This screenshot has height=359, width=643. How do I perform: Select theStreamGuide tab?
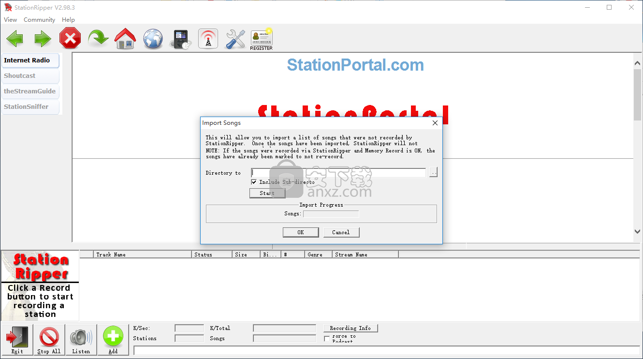pyautogui.click(x=30, y=91)
